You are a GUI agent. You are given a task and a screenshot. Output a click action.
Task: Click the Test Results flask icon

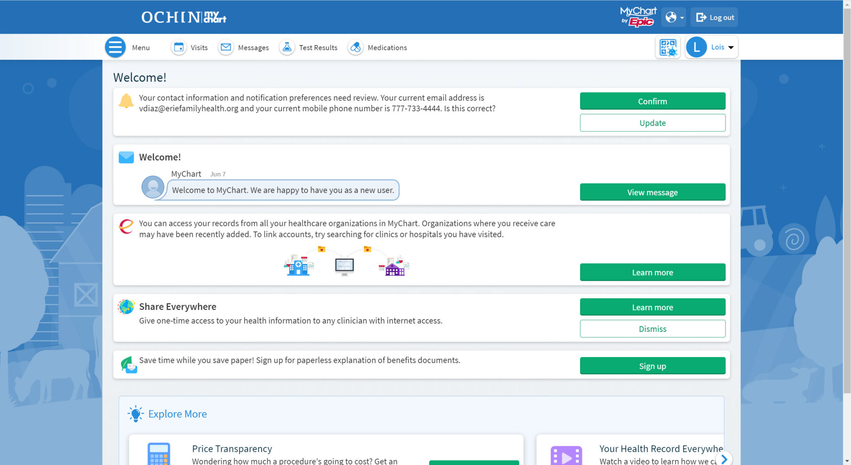pyautogui.click(x=287, y=47)
